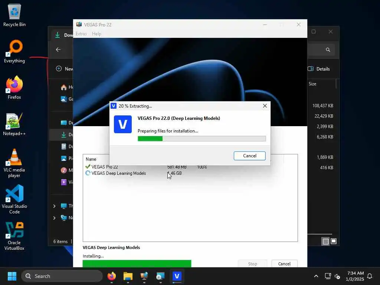The width and height of the screenshot is (380, 285).
Task: Open the Firefox desktop shortcut
Action: (x=14, y=88)
